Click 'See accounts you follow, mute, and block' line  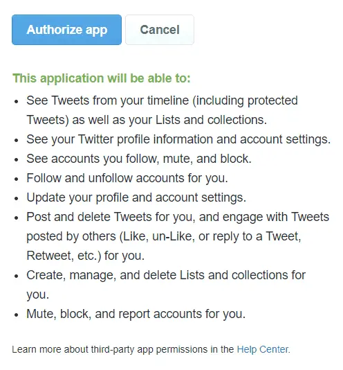pos(139,159)
